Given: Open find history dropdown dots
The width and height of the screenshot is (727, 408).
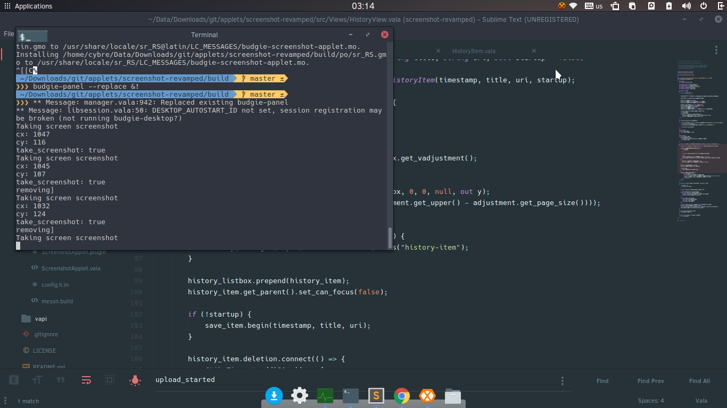Looking at the screenshot, I should coord(563,381).
